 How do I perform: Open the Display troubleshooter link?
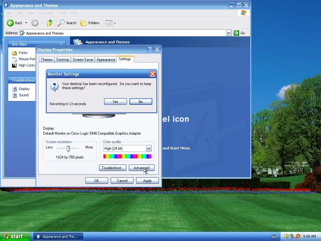click(24, 89)
